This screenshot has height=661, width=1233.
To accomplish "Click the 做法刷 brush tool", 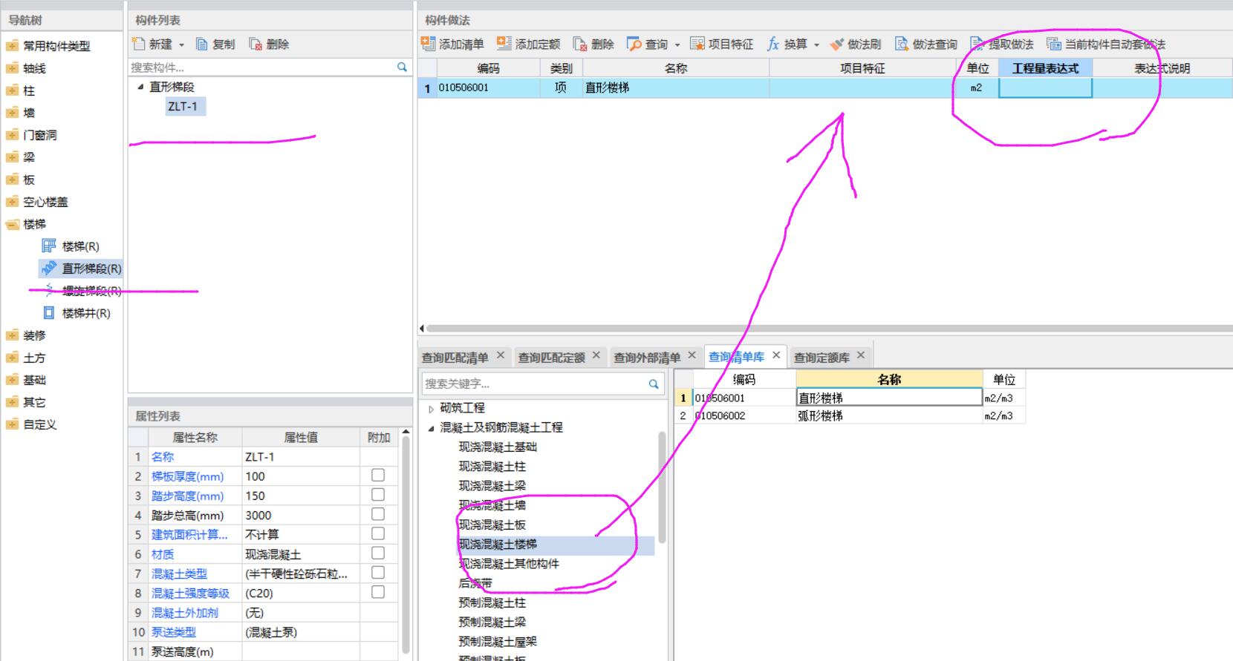I will [855, 45].
